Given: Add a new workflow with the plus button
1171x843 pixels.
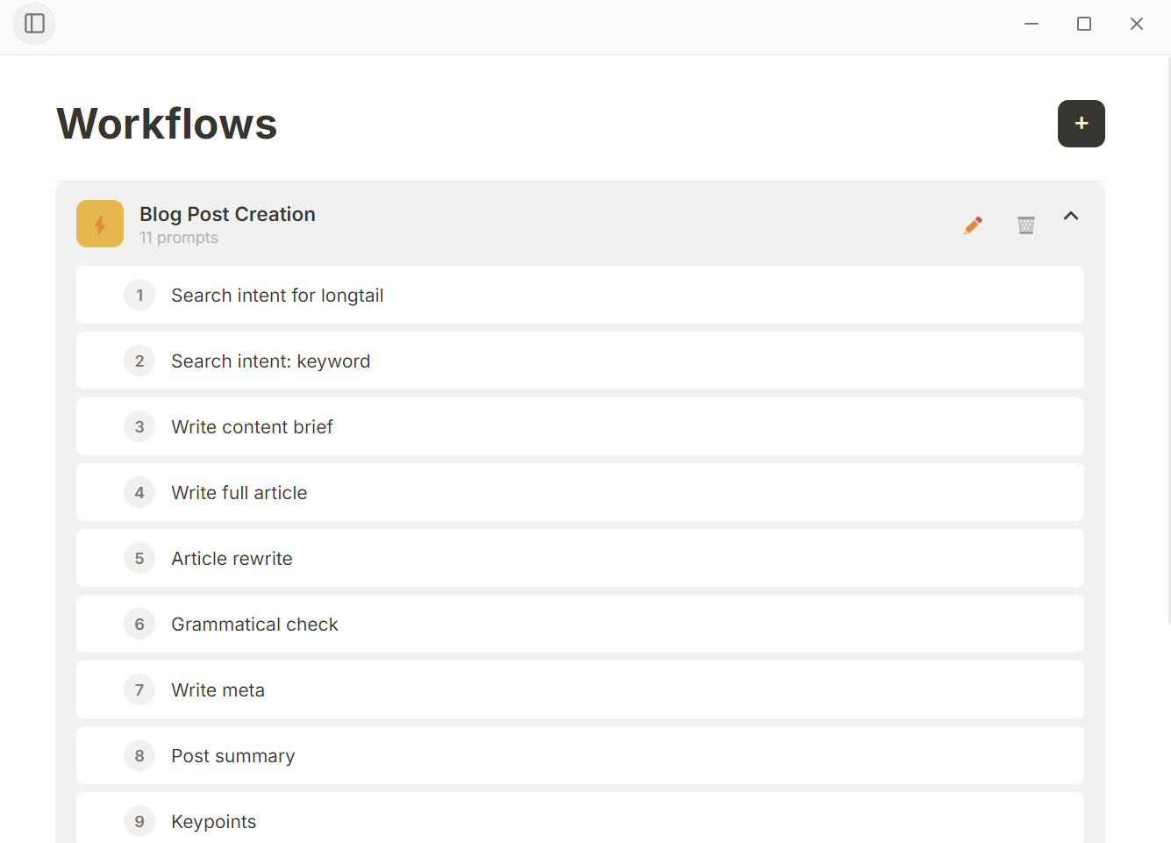Looking at the screenshot, I should coord(1081,124).
